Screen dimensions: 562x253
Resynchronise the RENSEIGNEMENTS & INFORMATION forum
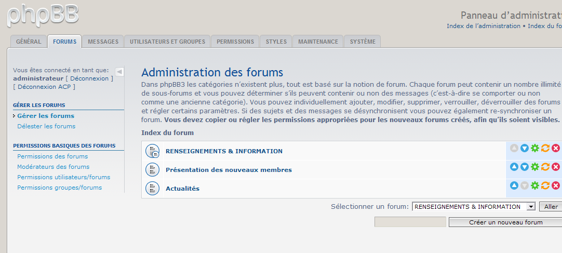(545, 149)
